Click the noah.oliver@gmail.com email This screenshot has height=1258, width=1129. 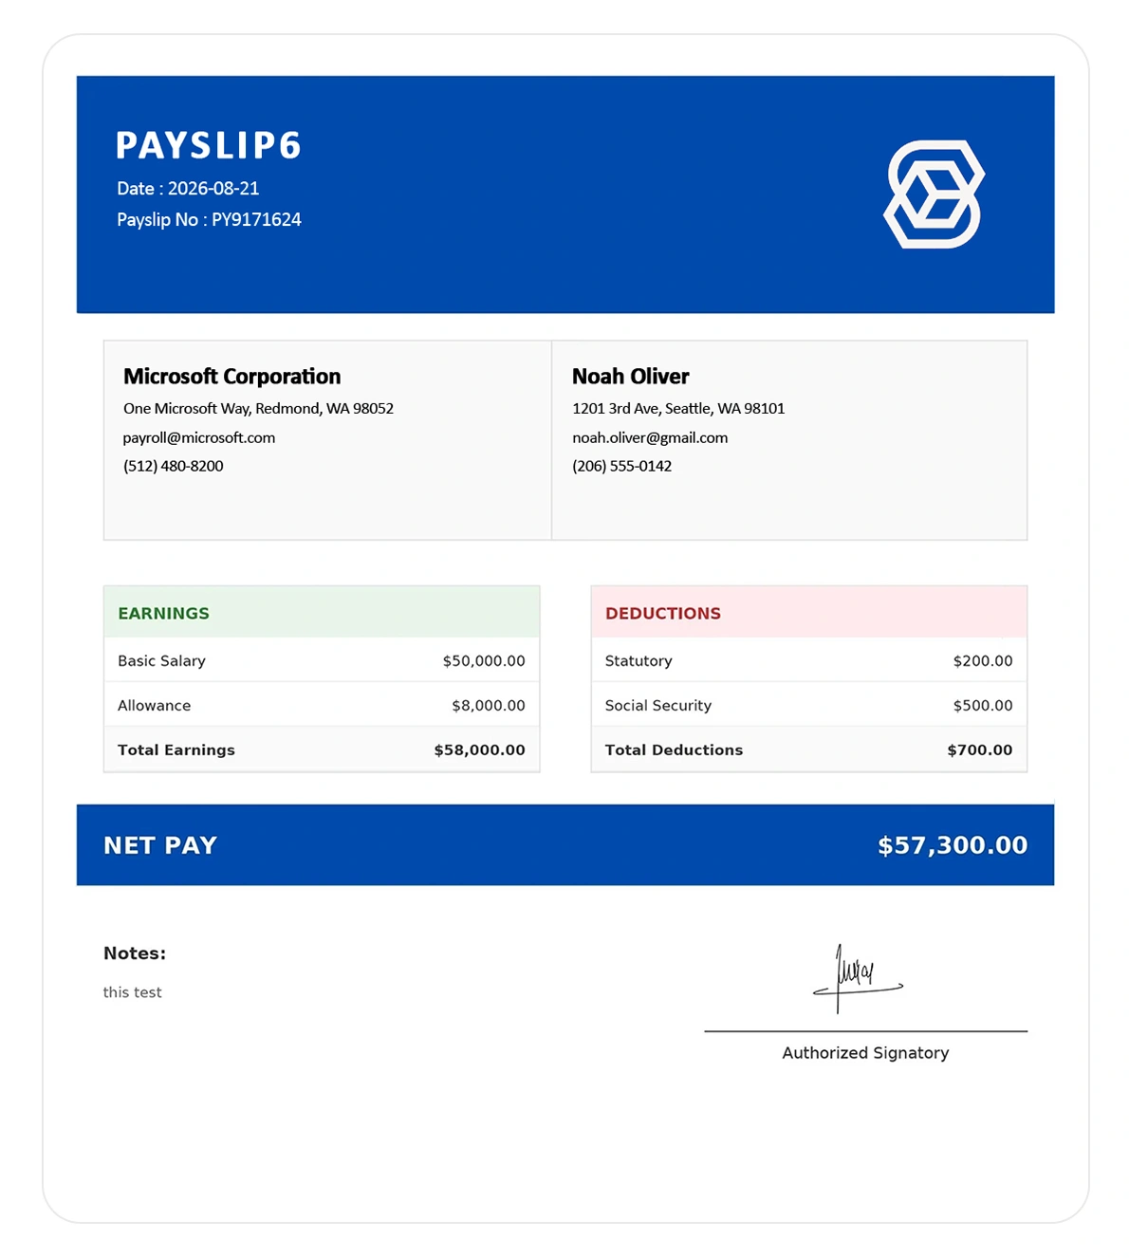650,438
